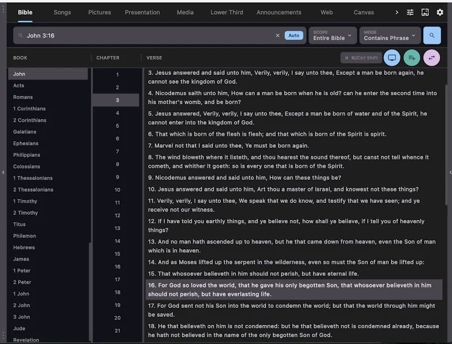Select verse 16 For God so loved

click(x=294, y=290)
